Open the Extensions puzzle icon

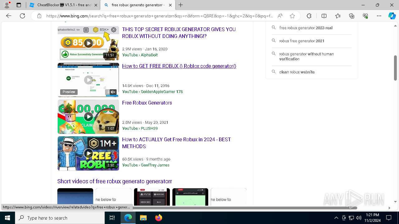tap(309, 16)
